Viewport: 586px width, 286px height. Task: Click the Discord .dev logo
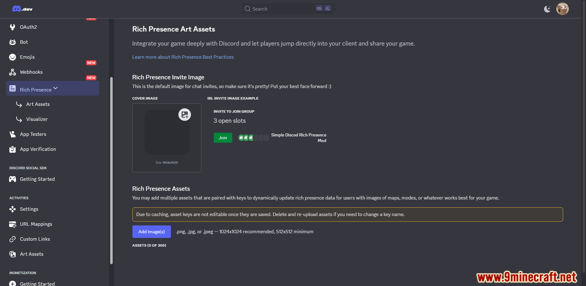coord(22,9)
